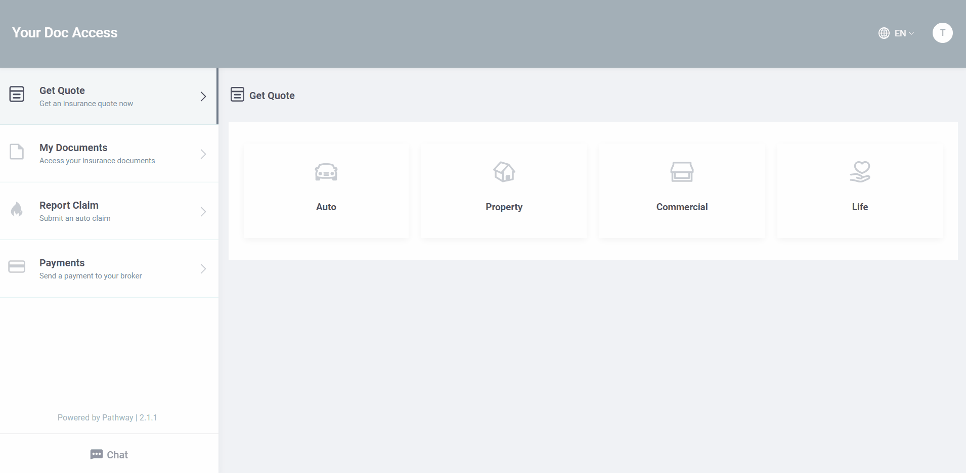966x473 pixels.
Task: Click the Report Claim flame icon
Action: pyautogui.click(x=17, y=209)
